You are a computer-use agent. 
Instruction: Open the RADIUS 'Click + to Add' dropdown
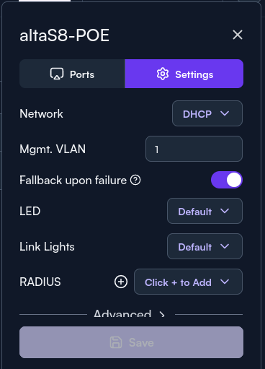[188, 282]
